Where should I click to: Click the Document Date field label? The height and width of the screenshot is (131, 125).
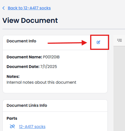point(23,67)
